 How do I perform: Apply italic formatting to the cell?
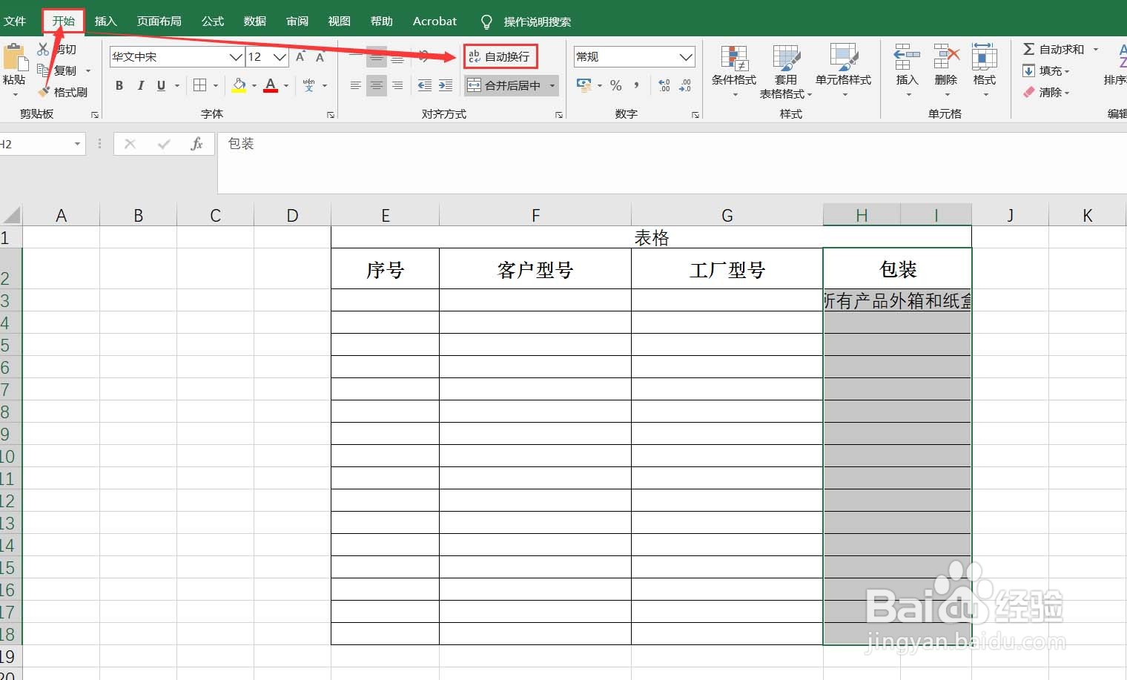point(140,85)
